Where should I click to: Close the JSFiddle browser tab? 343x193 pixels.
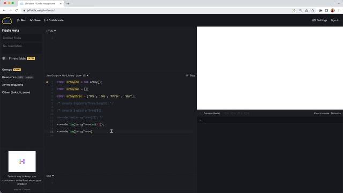[x=61, y=4]
